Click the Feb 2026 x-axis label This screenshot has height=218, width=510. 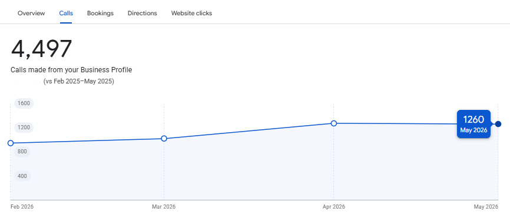(22, 207)
